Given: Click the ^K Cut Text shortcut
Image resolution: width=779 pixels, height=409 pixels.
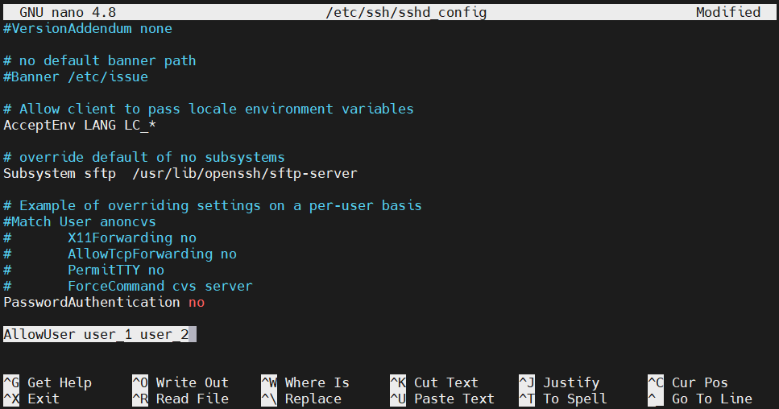Looking at the screenshot, I should pos(434,382).
